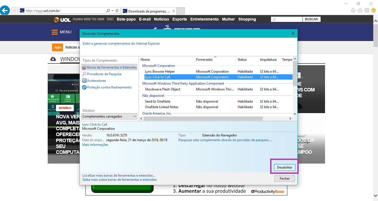
Task: Click the Provedores de Pesquisa magnifier icon
Action: [84, 74]
